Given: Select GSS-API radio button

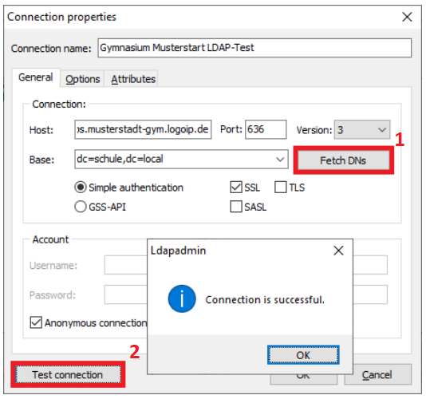Looking at the screenshot, I should coord(81,207).
